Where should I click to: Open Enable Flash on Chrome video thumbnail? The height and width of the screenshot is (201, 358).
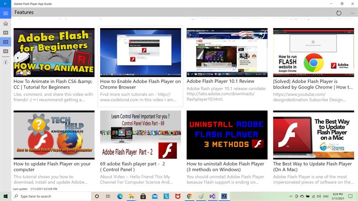pyautogui.click(x=140, y=52)
